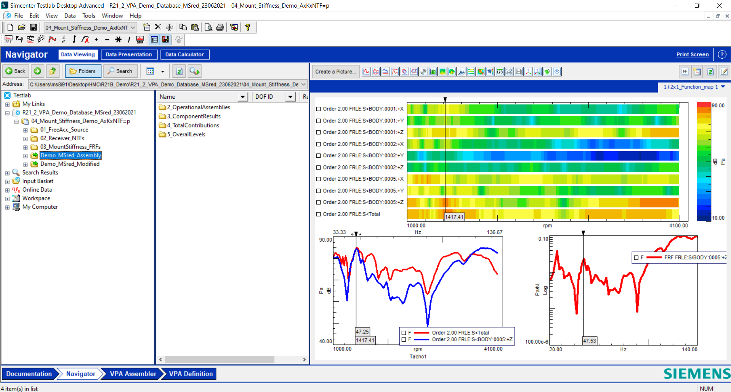The width and height of the screenshot is (731, 392).
Task: Click the waterfall display icon
Action: click(x=461, y=71)
